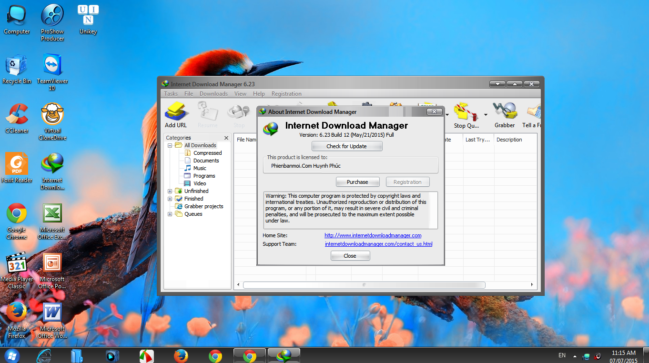Open the Downloads menu
Screen dimensions: 649x363
pyautogui.click(x=213, y=94)
